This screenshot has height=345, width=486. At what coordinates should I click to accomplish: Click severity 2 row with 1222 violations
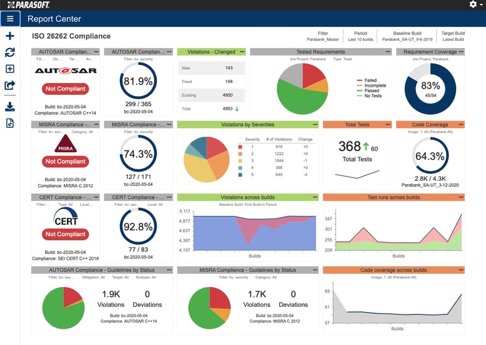276,153
